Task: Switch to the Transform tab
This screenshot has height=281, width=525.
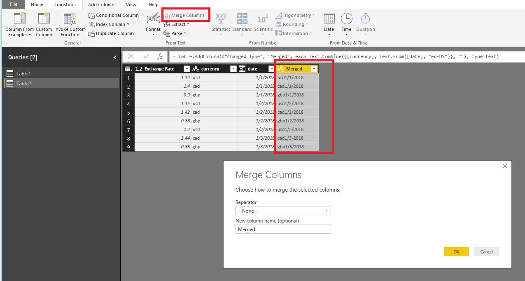Action: tap(65, 5)
